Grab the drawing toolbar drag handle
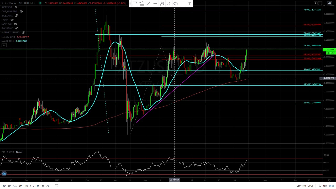 (x=130, y=3)
